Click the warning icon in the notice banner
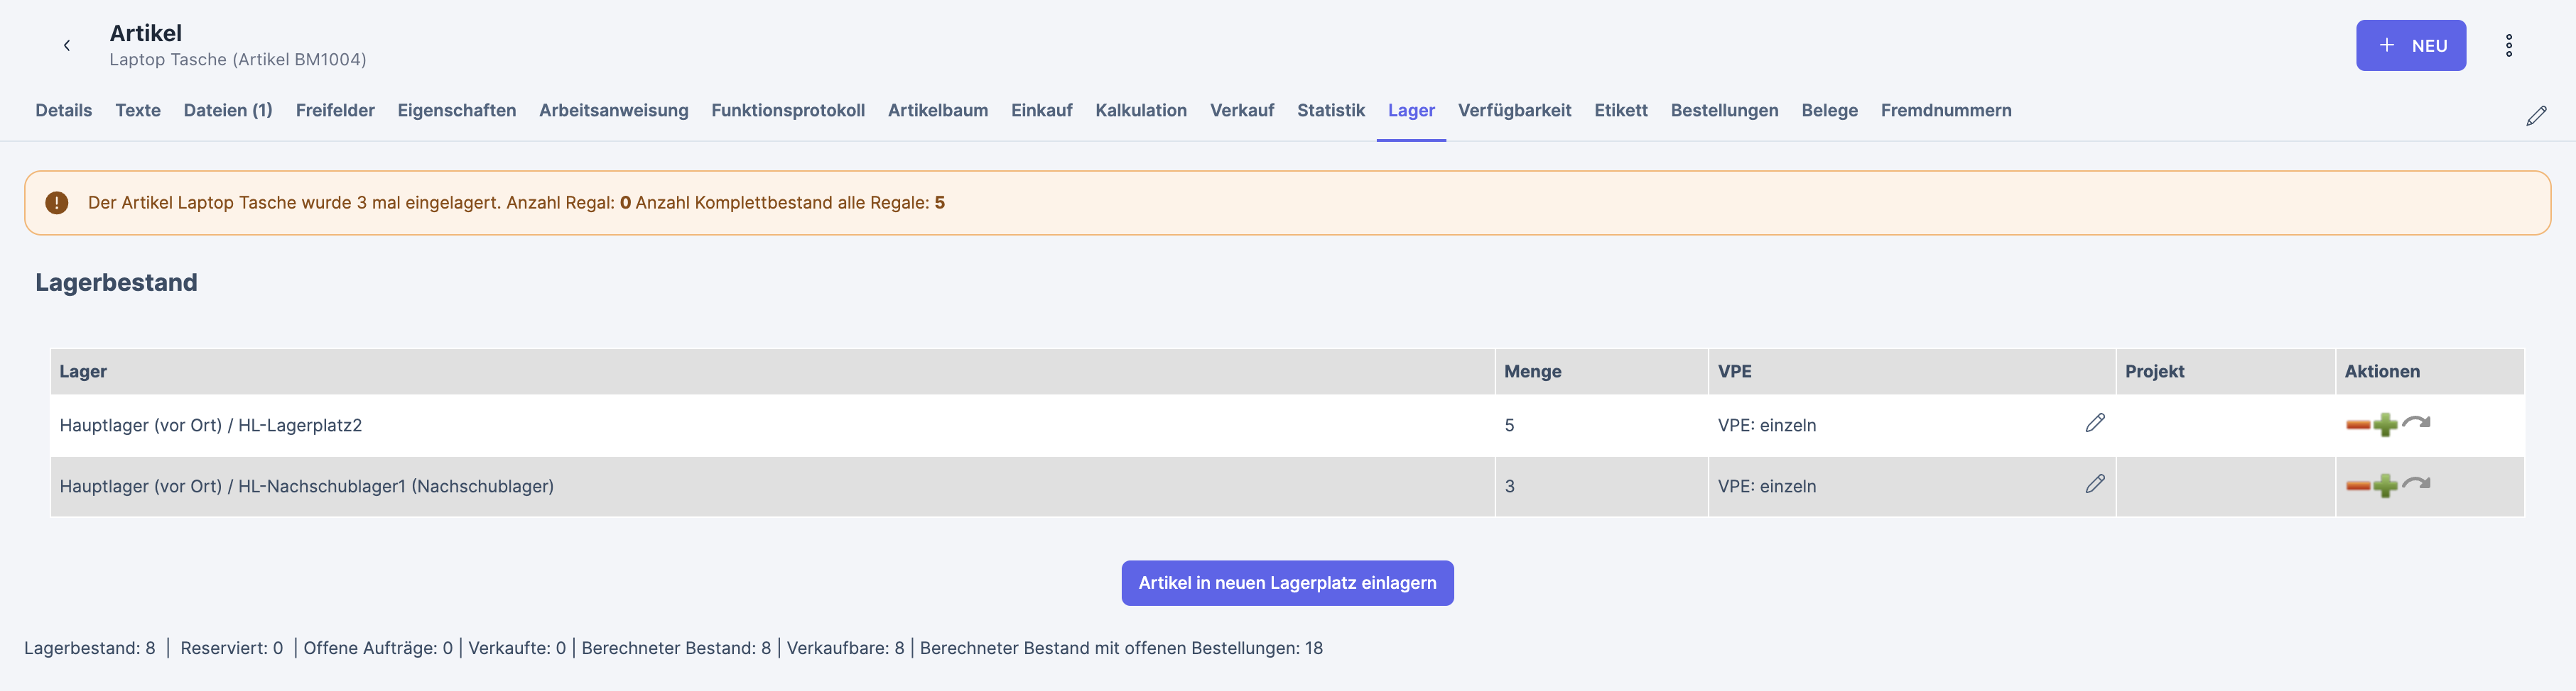The height and width of the screenshot is (691, 2576). (x=57, y=203)
